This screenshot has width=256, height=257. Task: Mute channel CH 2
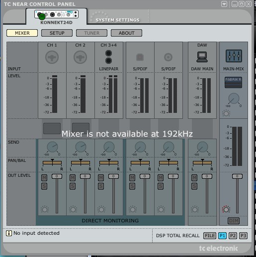73,178
